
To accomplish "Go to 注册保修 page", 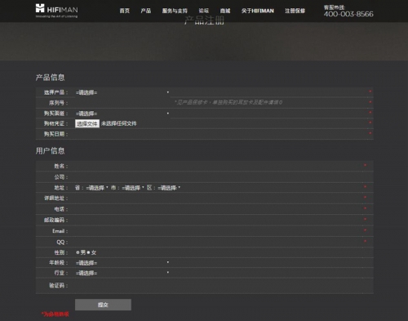I will tap(295, 11).
